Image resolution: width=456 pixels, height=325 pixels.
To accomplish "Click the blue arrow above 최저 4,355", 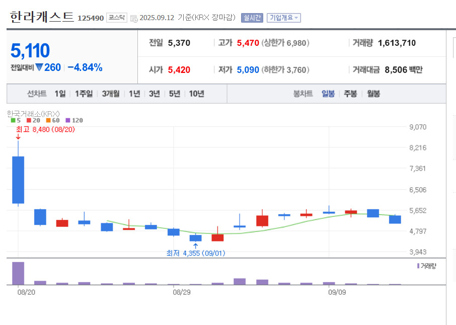I will pos(195,246).
